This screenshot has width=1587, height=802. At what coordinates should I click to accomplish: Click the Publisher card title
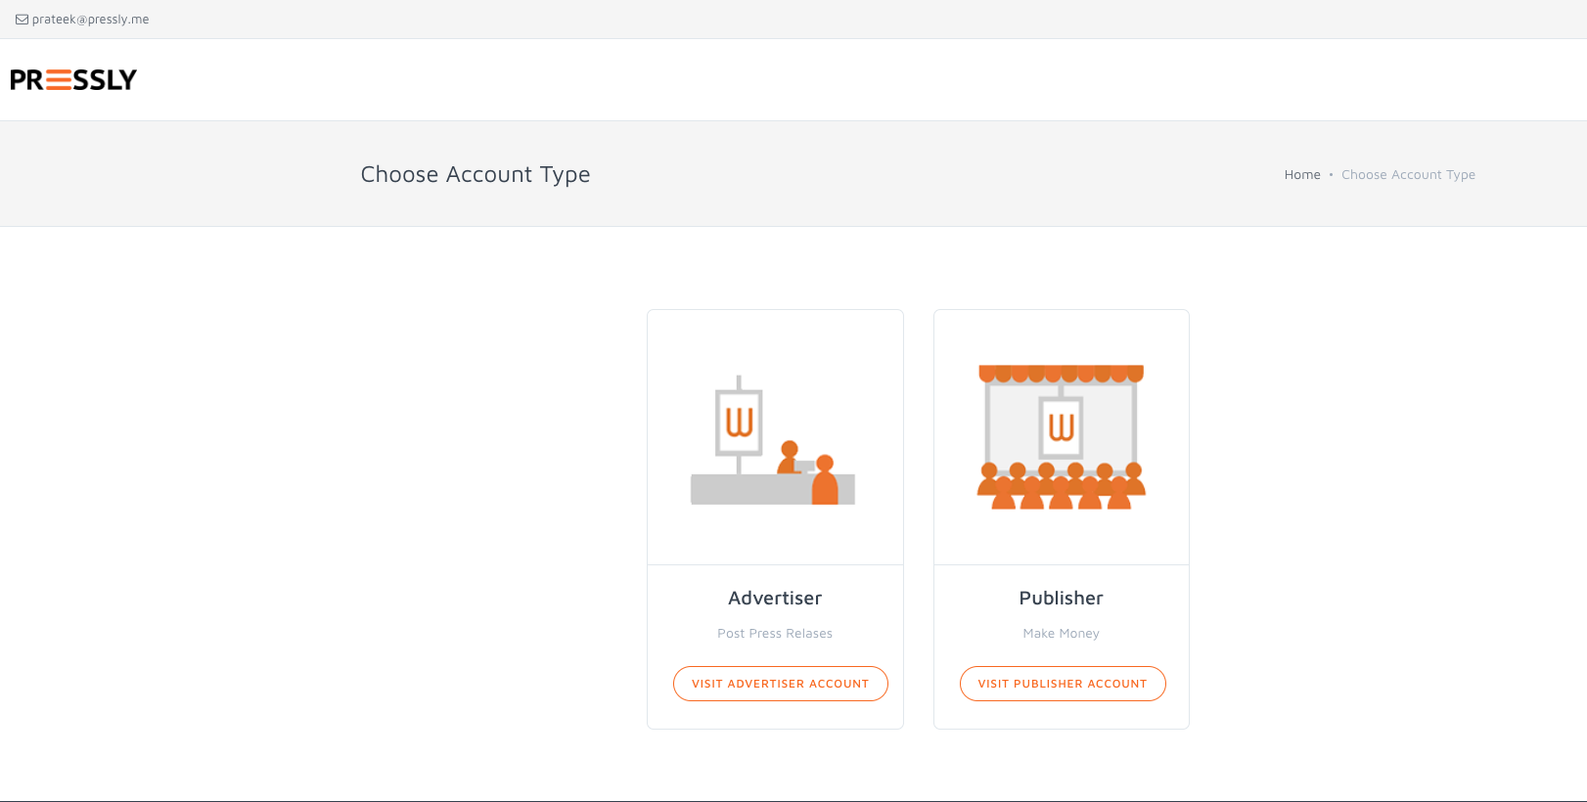(x=1061, y=599)
